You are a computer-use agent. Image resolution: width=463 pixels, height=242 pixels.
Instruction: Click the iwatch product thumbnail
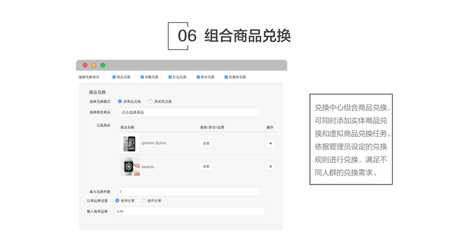(130, 167)
